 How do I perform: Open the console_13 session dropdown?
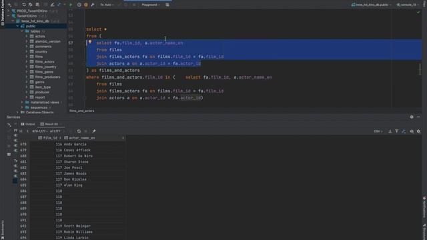408,5
